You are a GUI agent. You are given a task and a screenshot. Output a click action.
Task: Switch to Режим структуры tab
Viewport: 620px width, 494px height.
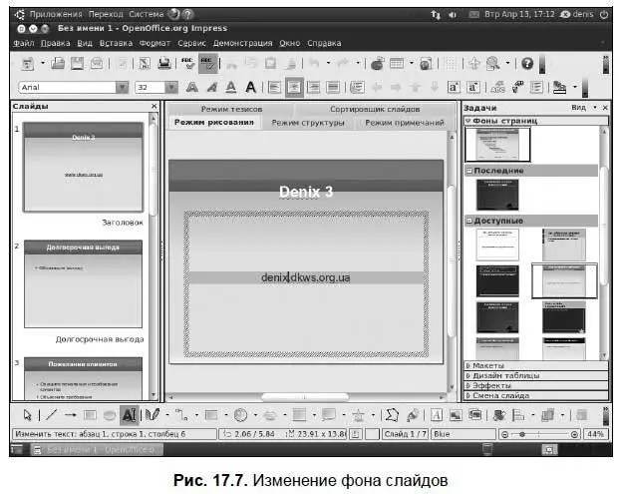point(308,123)
